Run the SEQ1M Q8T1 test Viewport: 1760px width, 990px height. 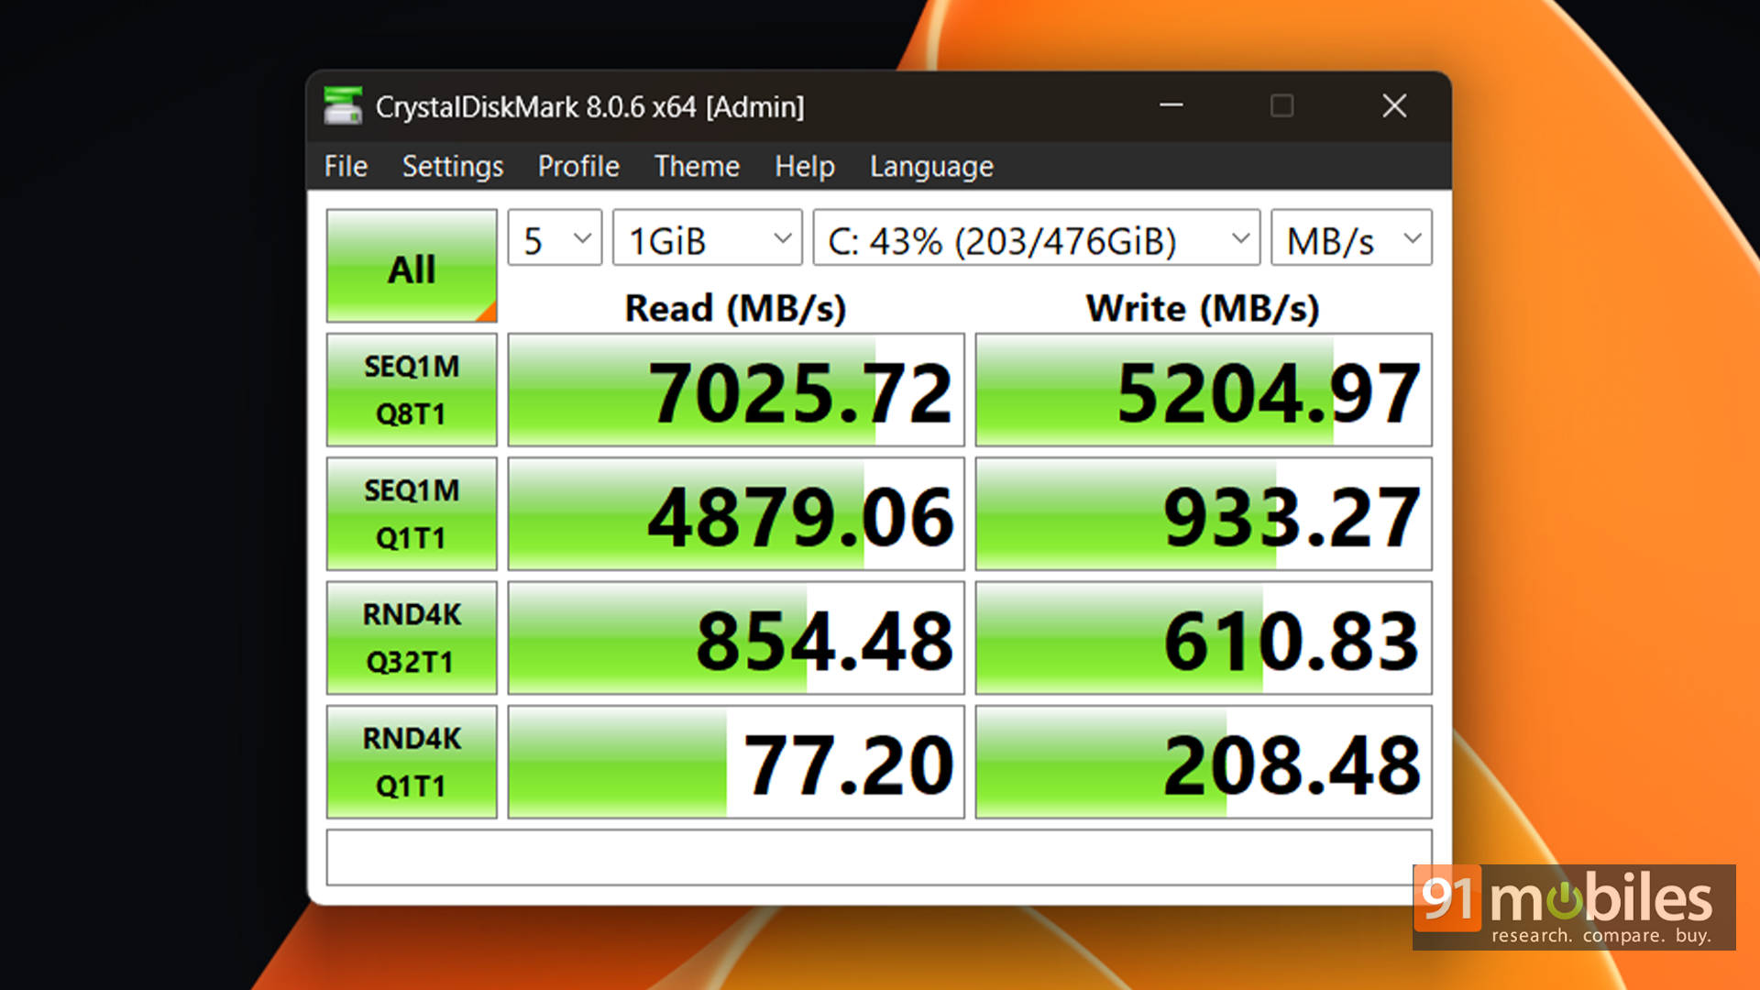click(x=412, y=390)
